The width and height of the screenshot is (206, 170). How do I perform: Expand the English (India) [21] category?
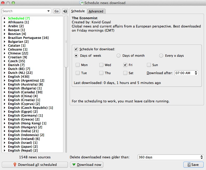[5, 131]
